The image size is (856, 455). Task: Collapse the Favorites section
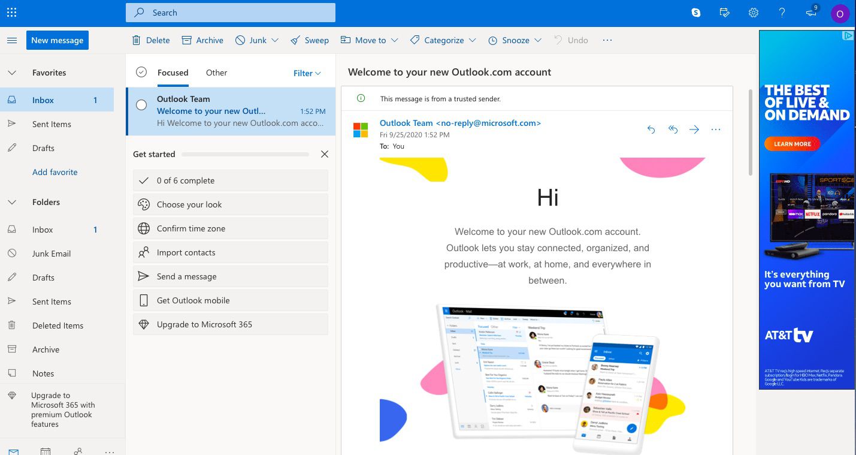tap(12, 73)
